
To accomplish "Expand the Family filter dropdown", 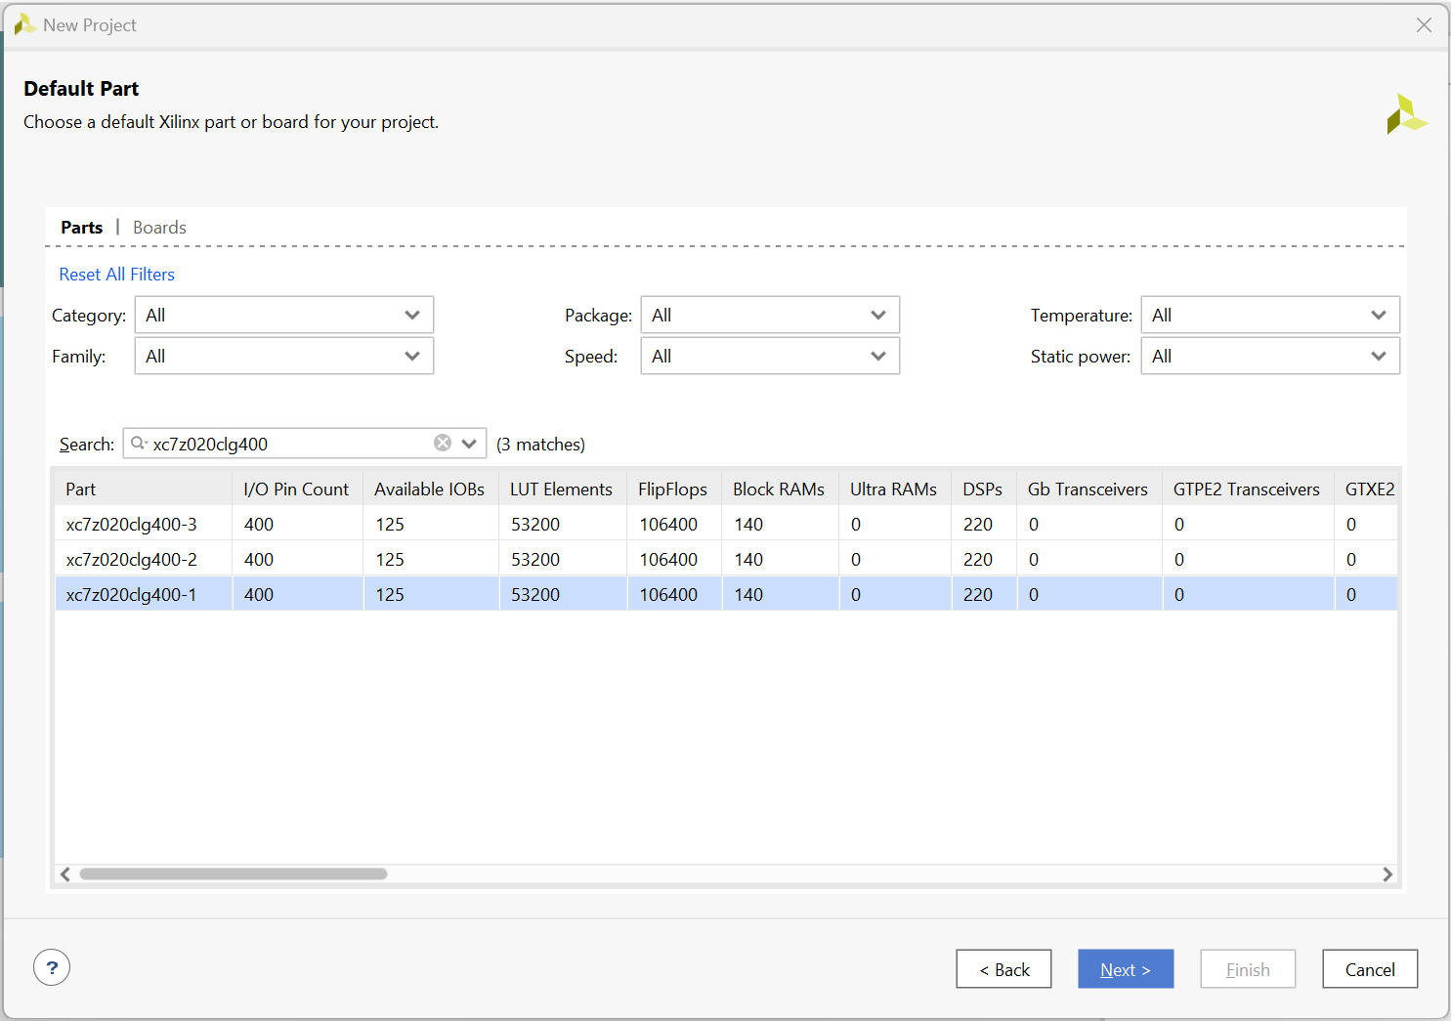I will [x=283, y=357].
